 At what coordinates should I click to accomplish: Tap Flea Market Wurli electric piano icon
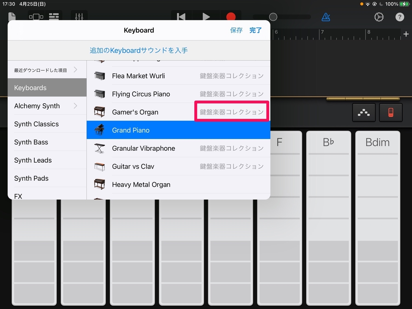(99, 76)
